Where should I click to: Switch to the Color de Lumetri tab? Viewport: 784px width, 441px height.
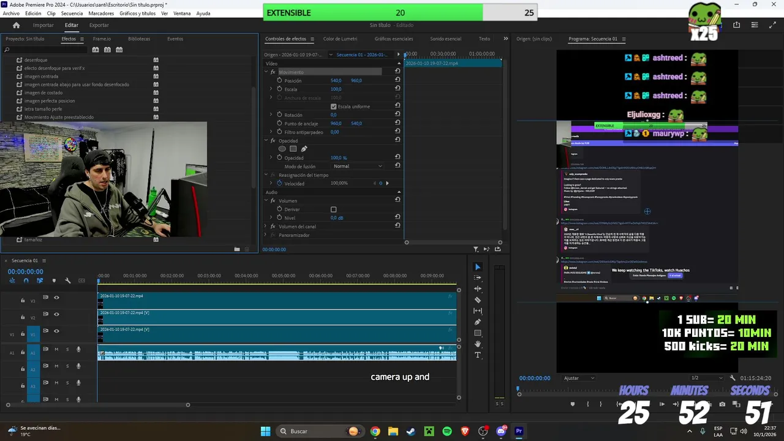point(340,39)
